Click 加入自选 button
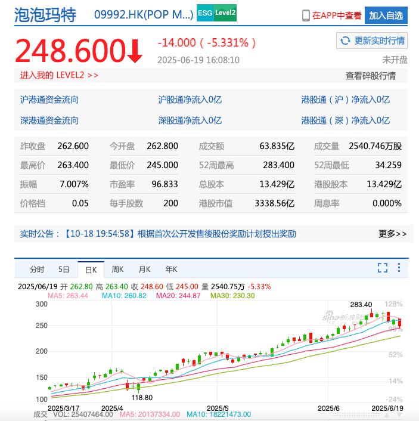 coord(386,16)
